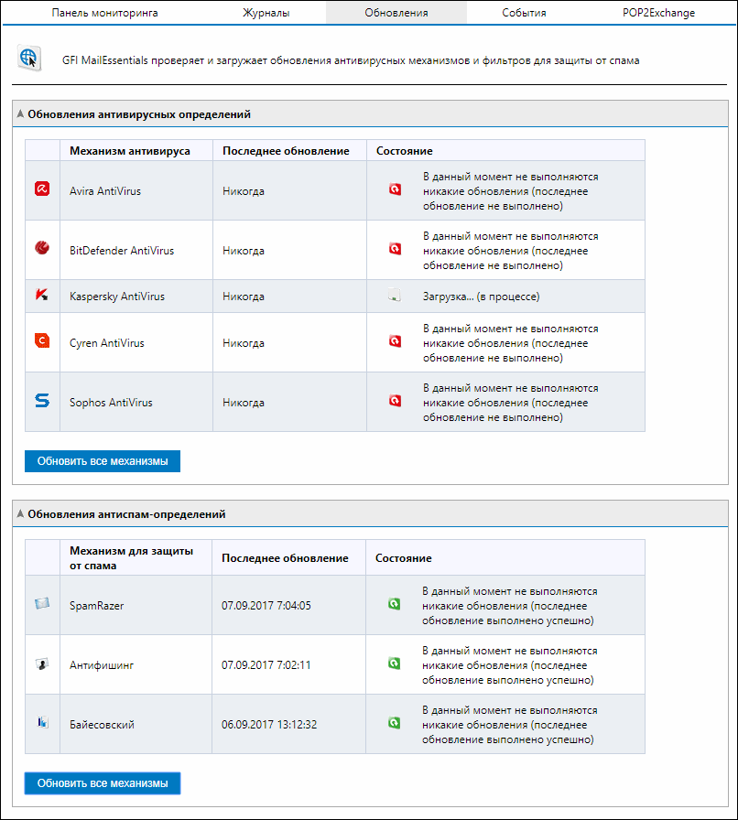Click Cyren's failed update status message
The width and height of the screenshot is (738, 820).
[x=510, y=343]
